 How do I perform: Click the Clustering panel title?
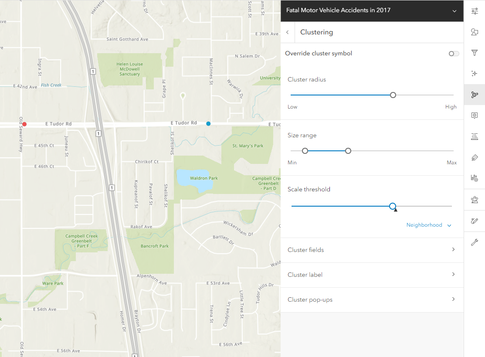point(317,32)
